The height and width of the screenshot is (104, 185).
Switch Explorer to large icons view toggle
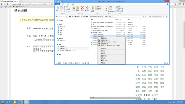[x=167, y=63]
